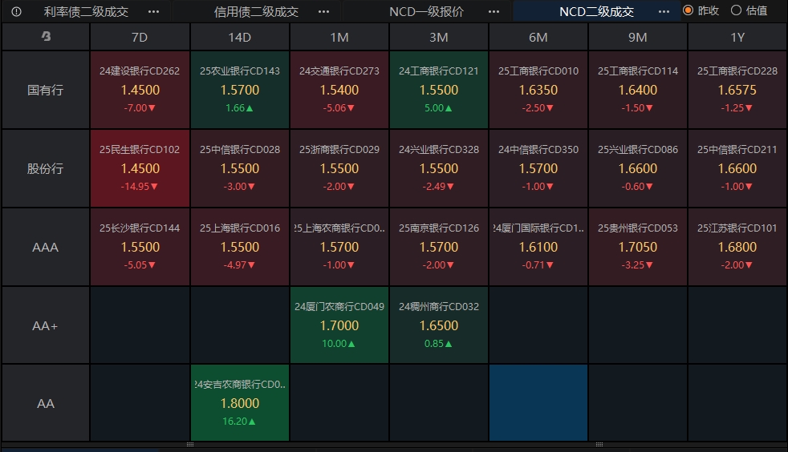Switch to the 信用债二级成交 tab
Viewport: 788px width, 452px height.
[x=256, y=11]
